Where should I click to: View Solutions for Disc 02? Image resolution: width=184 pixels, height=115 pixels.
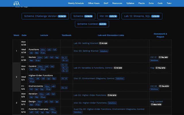(112, 103)
